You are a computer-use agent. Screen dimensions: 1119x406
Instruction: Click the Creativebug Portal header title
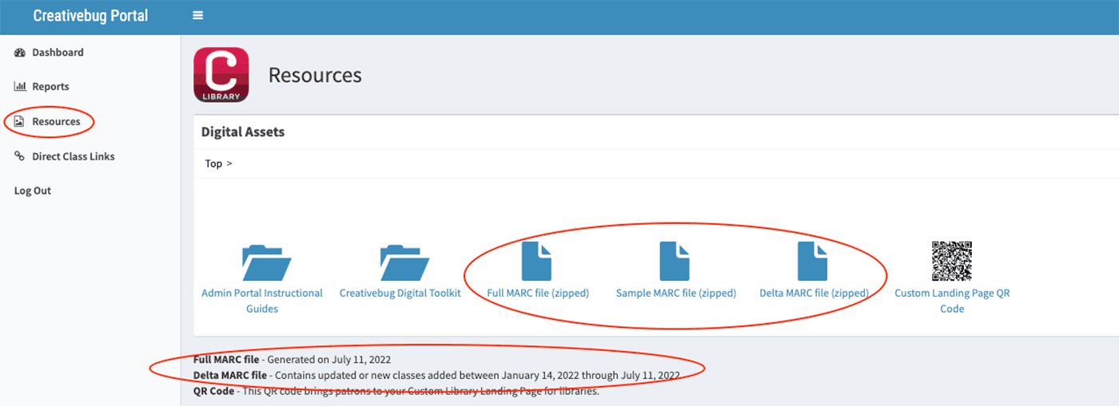coord(90,16)
